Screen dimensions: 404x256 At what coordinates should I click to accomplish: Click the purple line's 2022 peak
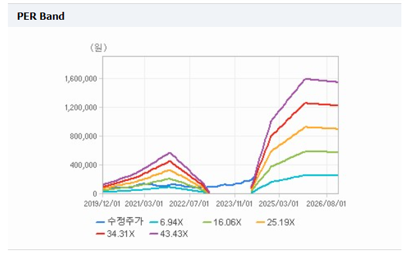tap(169, 153)
